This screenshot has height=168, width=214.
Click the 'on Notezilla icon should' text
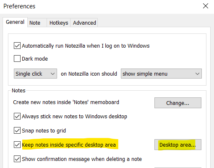(x=89, y=74)
